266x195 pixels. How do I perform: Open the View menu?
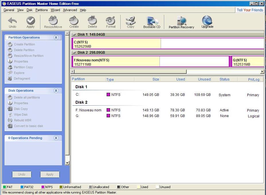coord(20,10)
